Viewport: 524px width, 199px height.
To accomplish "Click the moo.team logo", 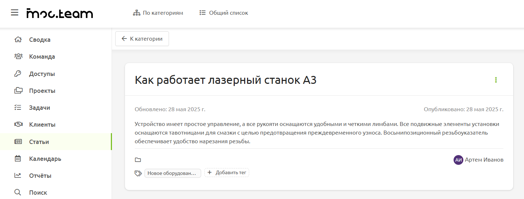I will tap(60, 13).
